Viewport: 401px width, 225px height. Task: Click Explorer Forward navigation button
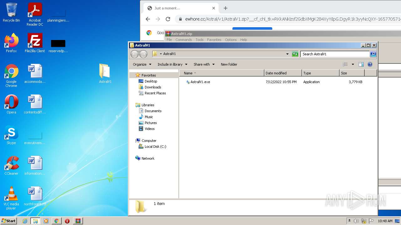tap(143, 54)
